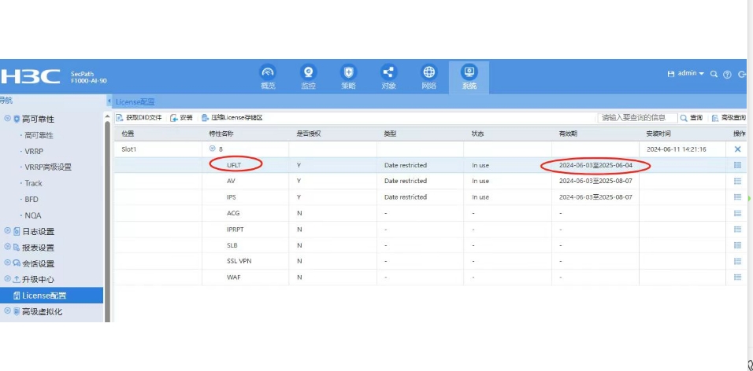Click the 报表设置 group icon
This screenshot has width=753, height=371.
click(17, 248)
